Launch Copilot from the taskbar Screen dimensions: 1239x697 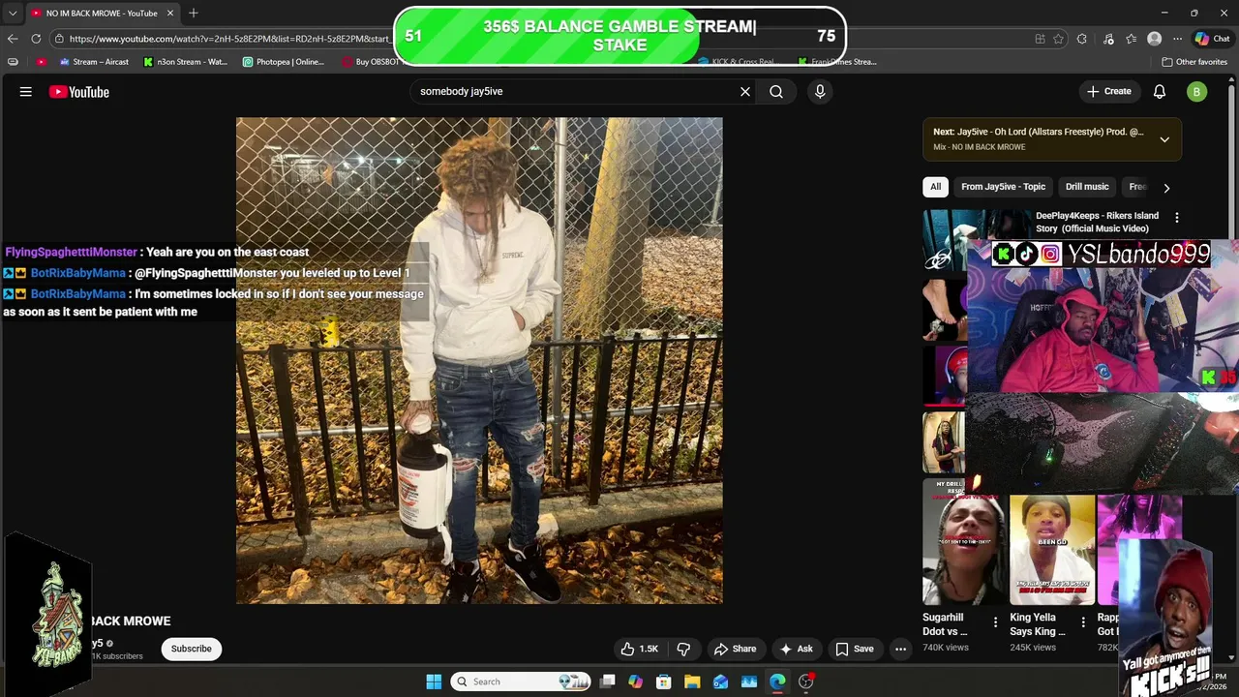point(635,682)
